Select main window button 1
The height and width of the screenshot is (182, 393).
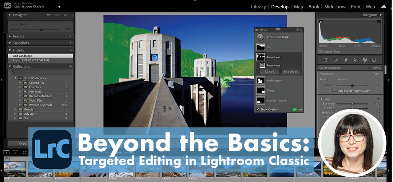click(7, 152)
